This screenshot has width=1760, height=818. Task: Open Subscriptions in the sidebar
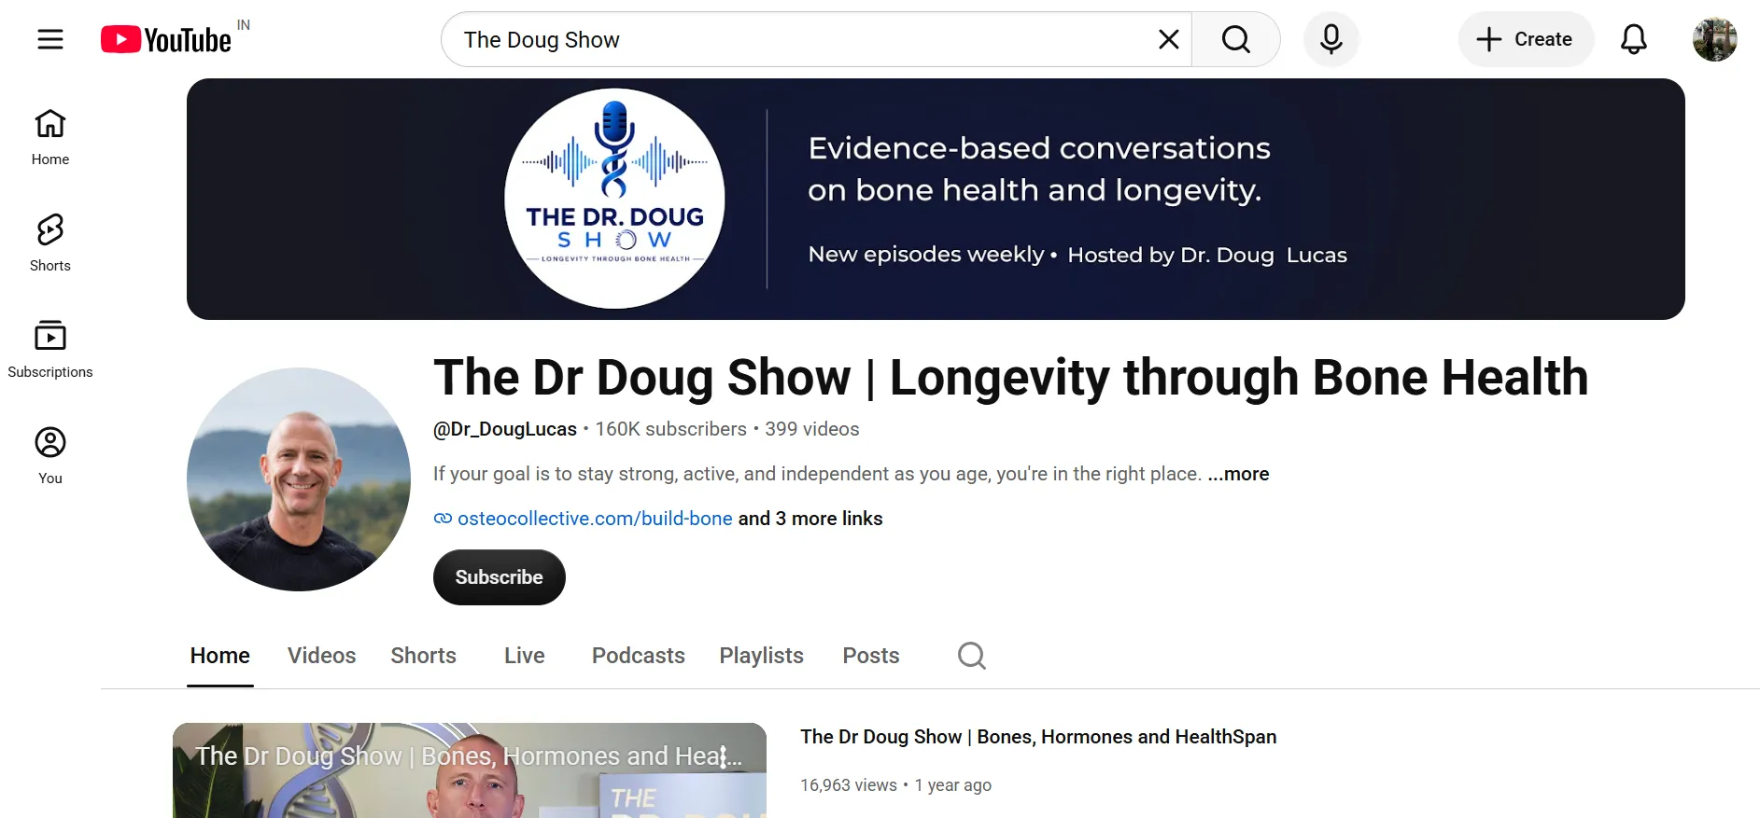(50, 350)
